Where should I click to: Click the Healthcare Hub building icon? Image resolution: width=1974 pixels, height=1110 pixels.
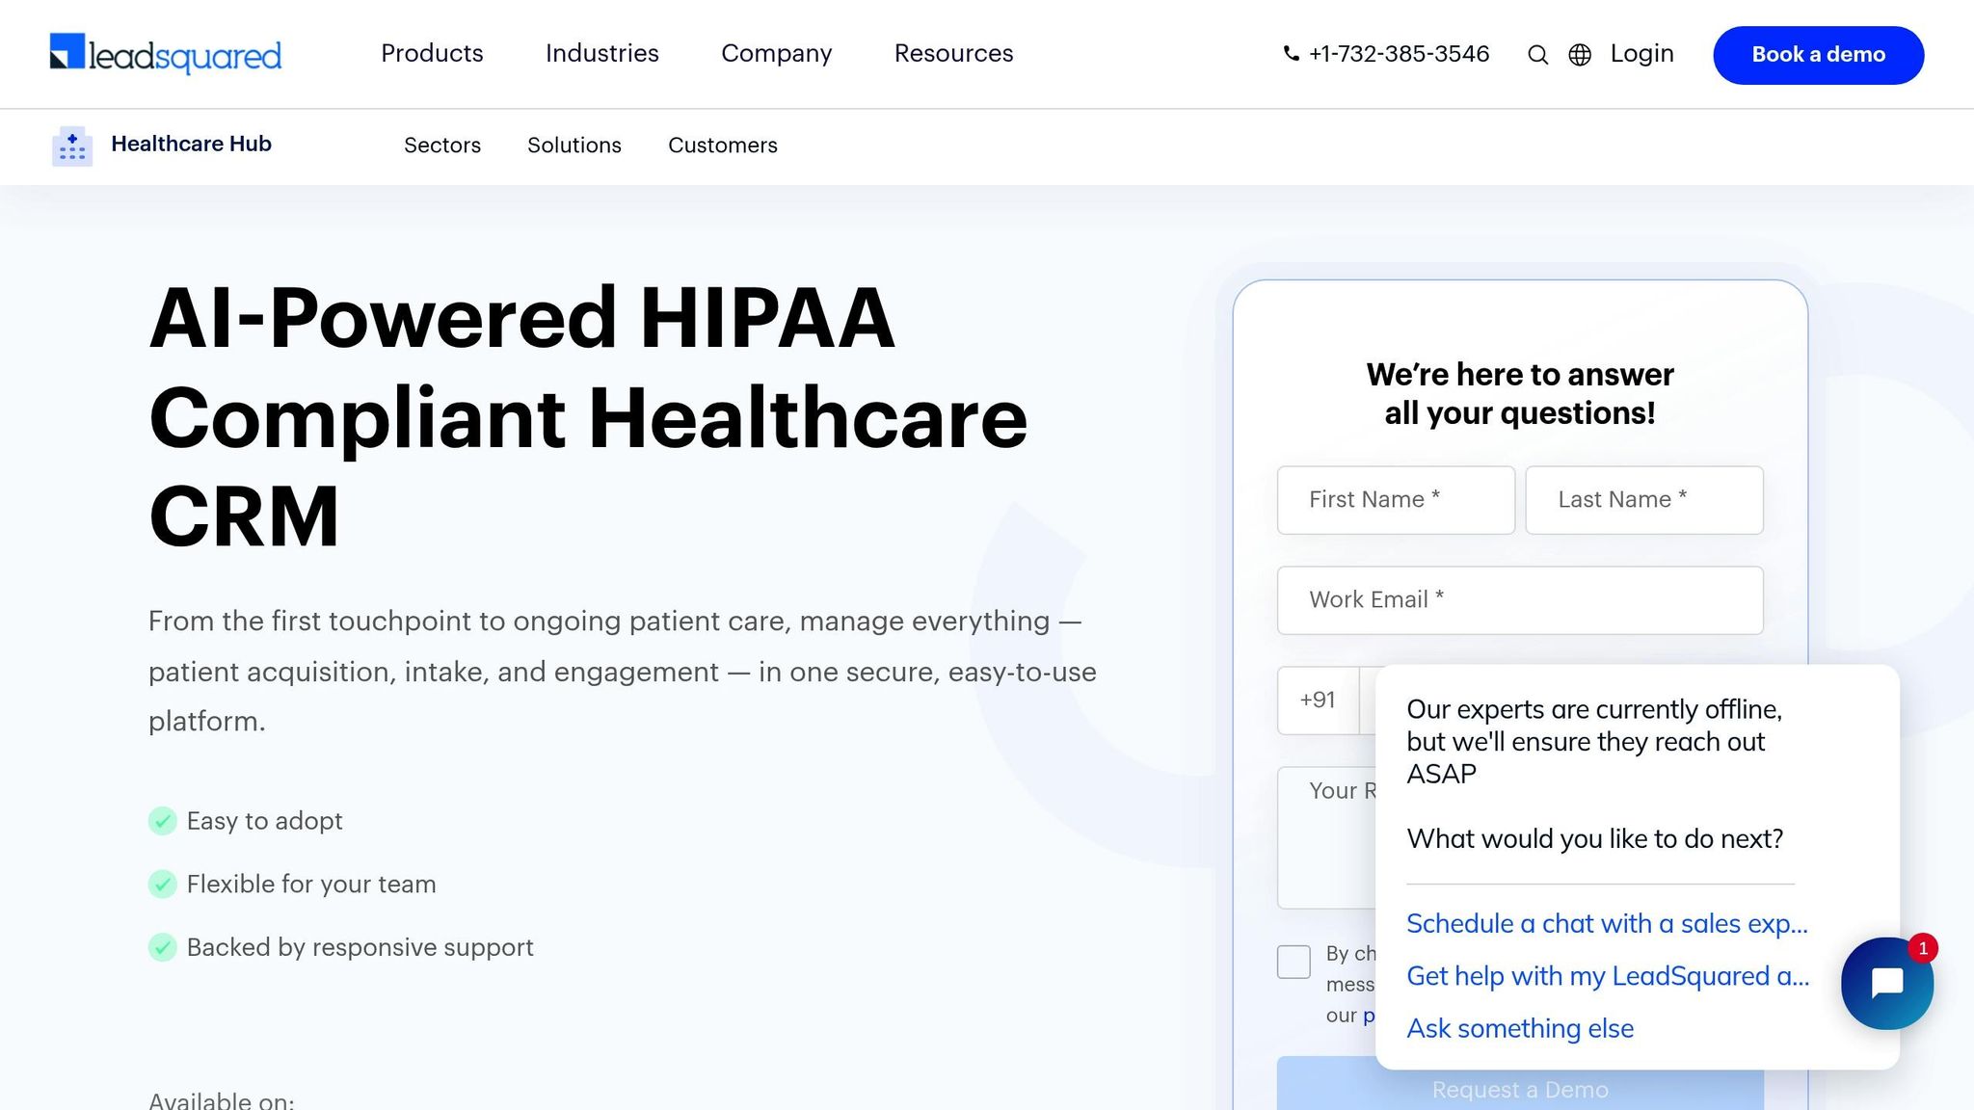point(72,145)
